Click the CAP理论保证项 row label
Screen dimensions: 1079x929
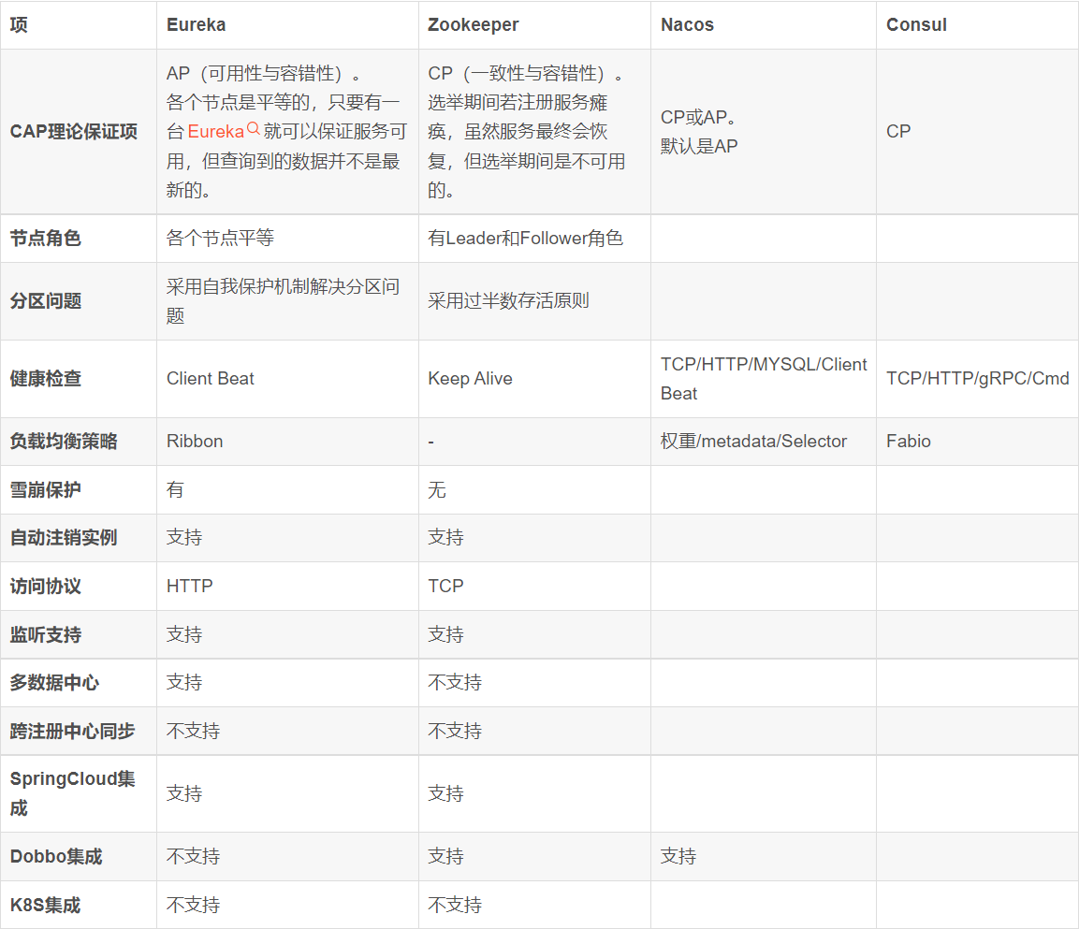[x=74, y=131]
